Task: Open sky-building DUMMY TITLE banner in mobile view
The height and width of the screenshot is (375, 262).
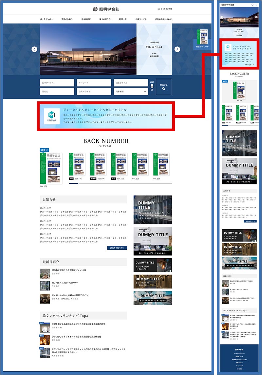Action: [x=239, y=263]
